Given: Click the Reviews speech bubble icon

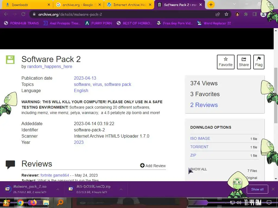Looking at the screenshot, I should pos(10,165).
